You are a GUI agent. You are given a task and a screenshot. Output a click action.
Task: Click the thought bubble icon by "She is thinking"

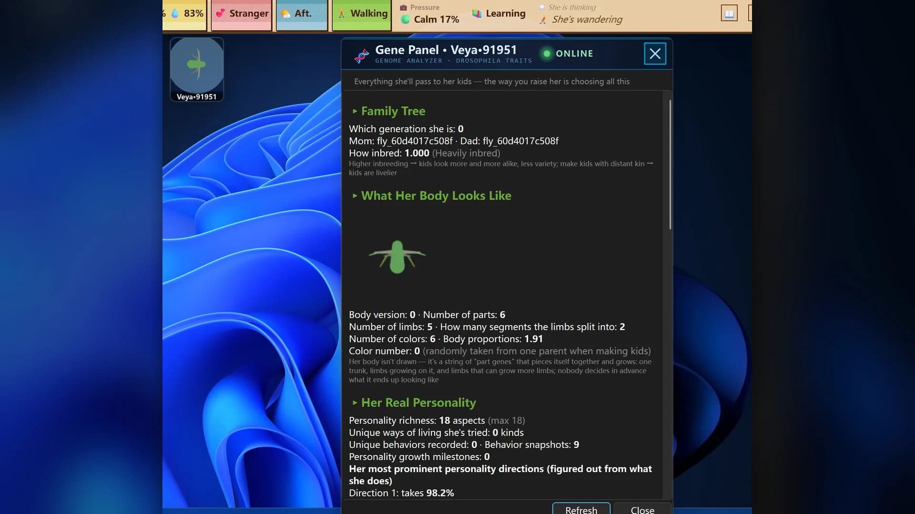pos(542,7)
